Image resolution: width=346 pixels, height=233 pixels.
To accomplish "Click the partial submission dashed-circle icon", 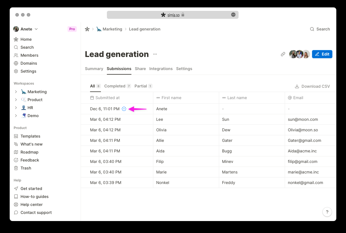I will pos(124,109).
